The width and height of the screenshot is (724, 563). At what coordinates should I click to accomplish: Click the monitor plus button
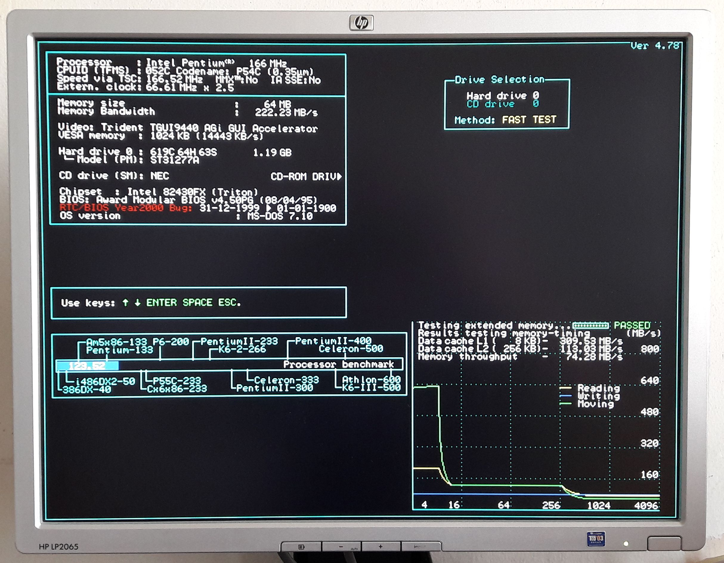(x=380, y=547)
